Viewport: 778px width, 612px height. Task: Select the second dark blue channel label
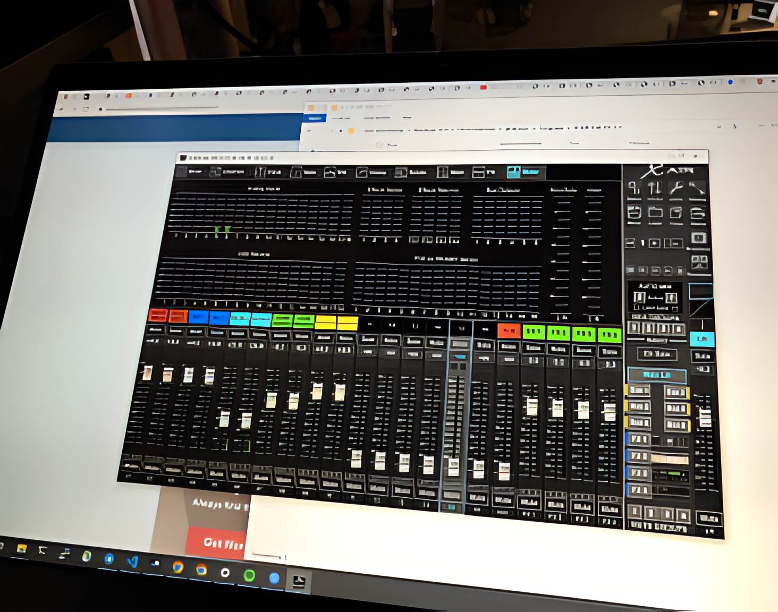[218, 318]
